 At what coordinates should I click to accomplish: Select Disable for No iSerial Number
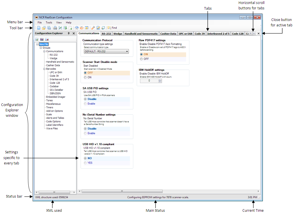85,129
